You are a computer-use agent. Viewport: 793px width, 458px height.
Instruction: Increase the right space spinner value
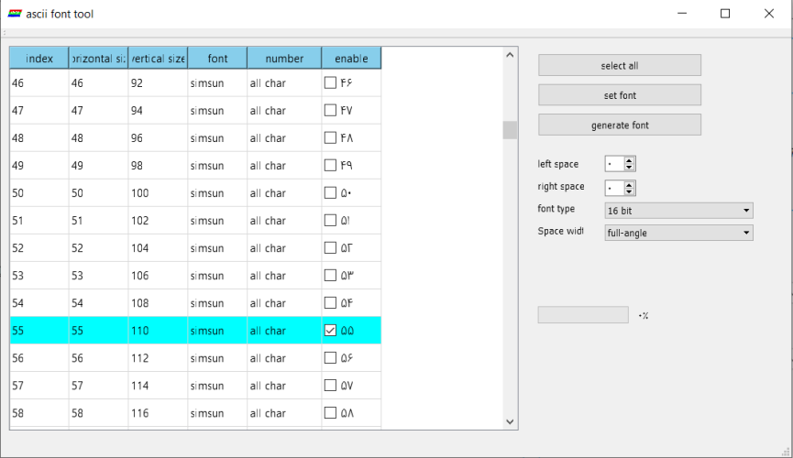pyautogui.click(x=629, y=183)
